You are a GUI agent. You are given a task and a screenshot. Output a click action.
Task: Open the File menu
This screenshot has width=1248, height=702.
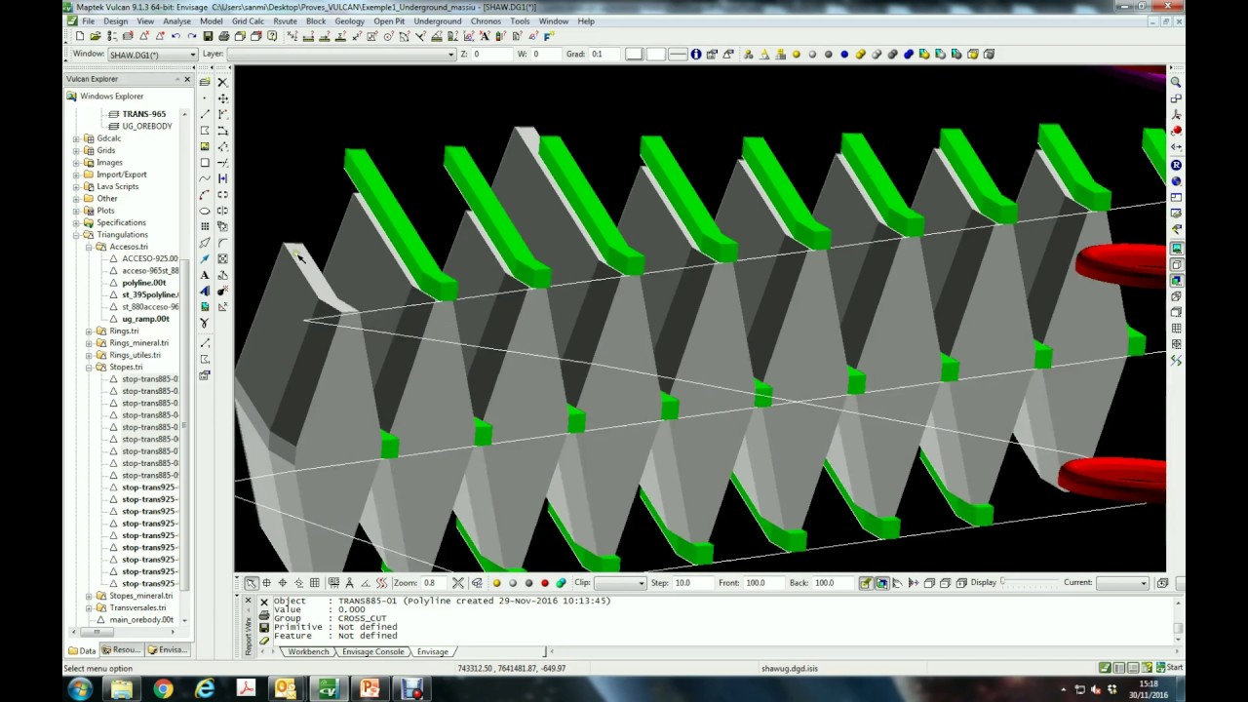[x=89, y=20]
